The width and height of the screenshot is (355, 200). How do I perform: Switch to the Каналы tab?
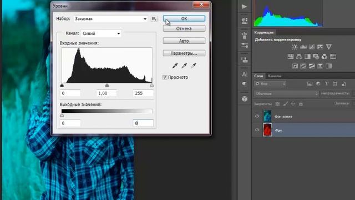275,76
